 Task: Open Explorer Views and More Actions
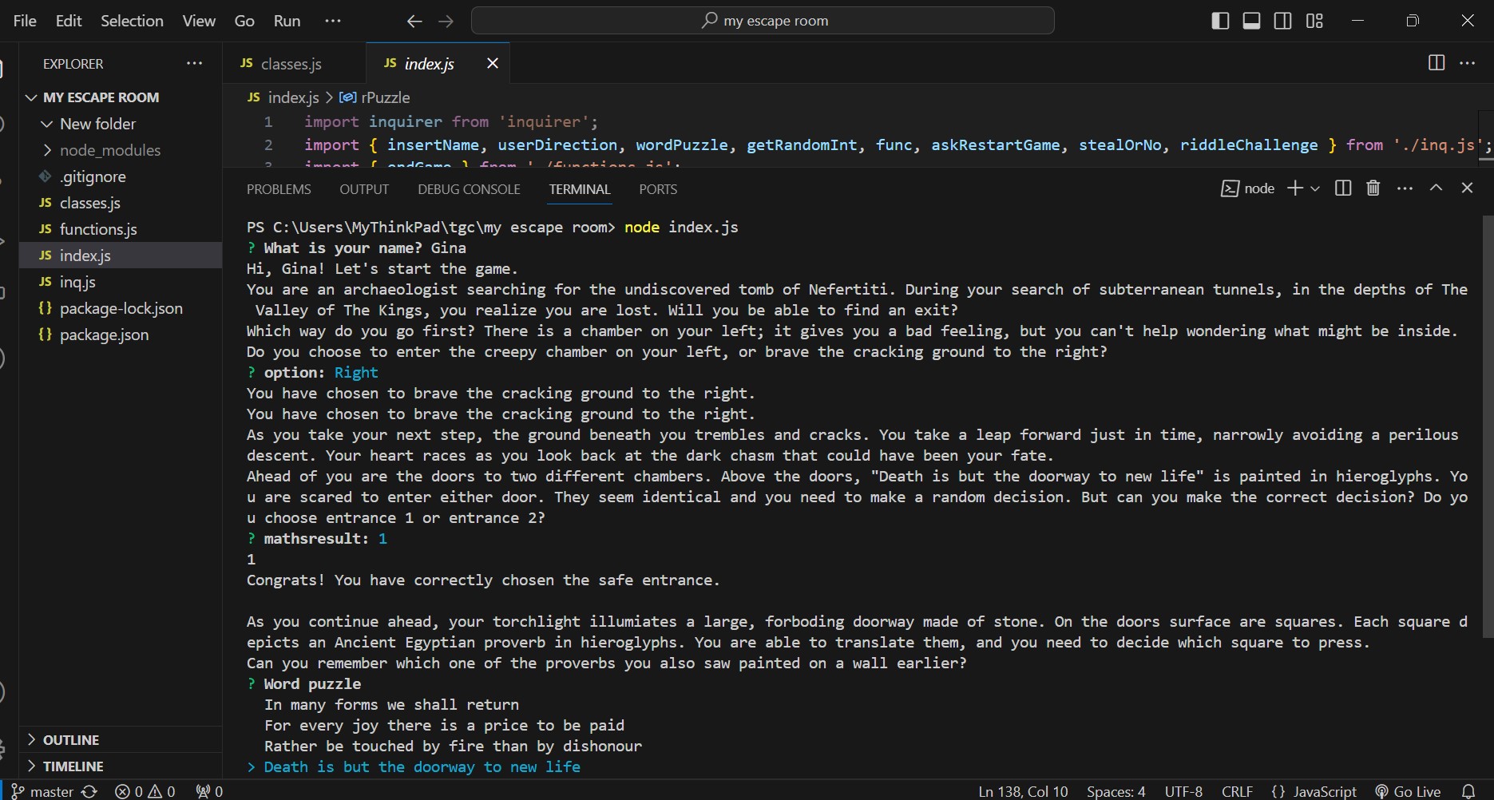point(194,63)
